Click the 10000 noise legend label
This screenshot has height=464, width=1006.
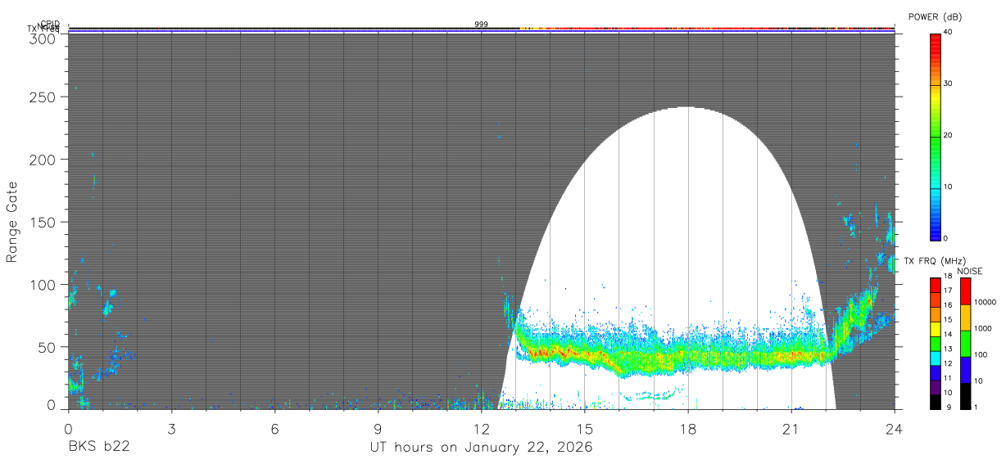(x=986, y=302)
